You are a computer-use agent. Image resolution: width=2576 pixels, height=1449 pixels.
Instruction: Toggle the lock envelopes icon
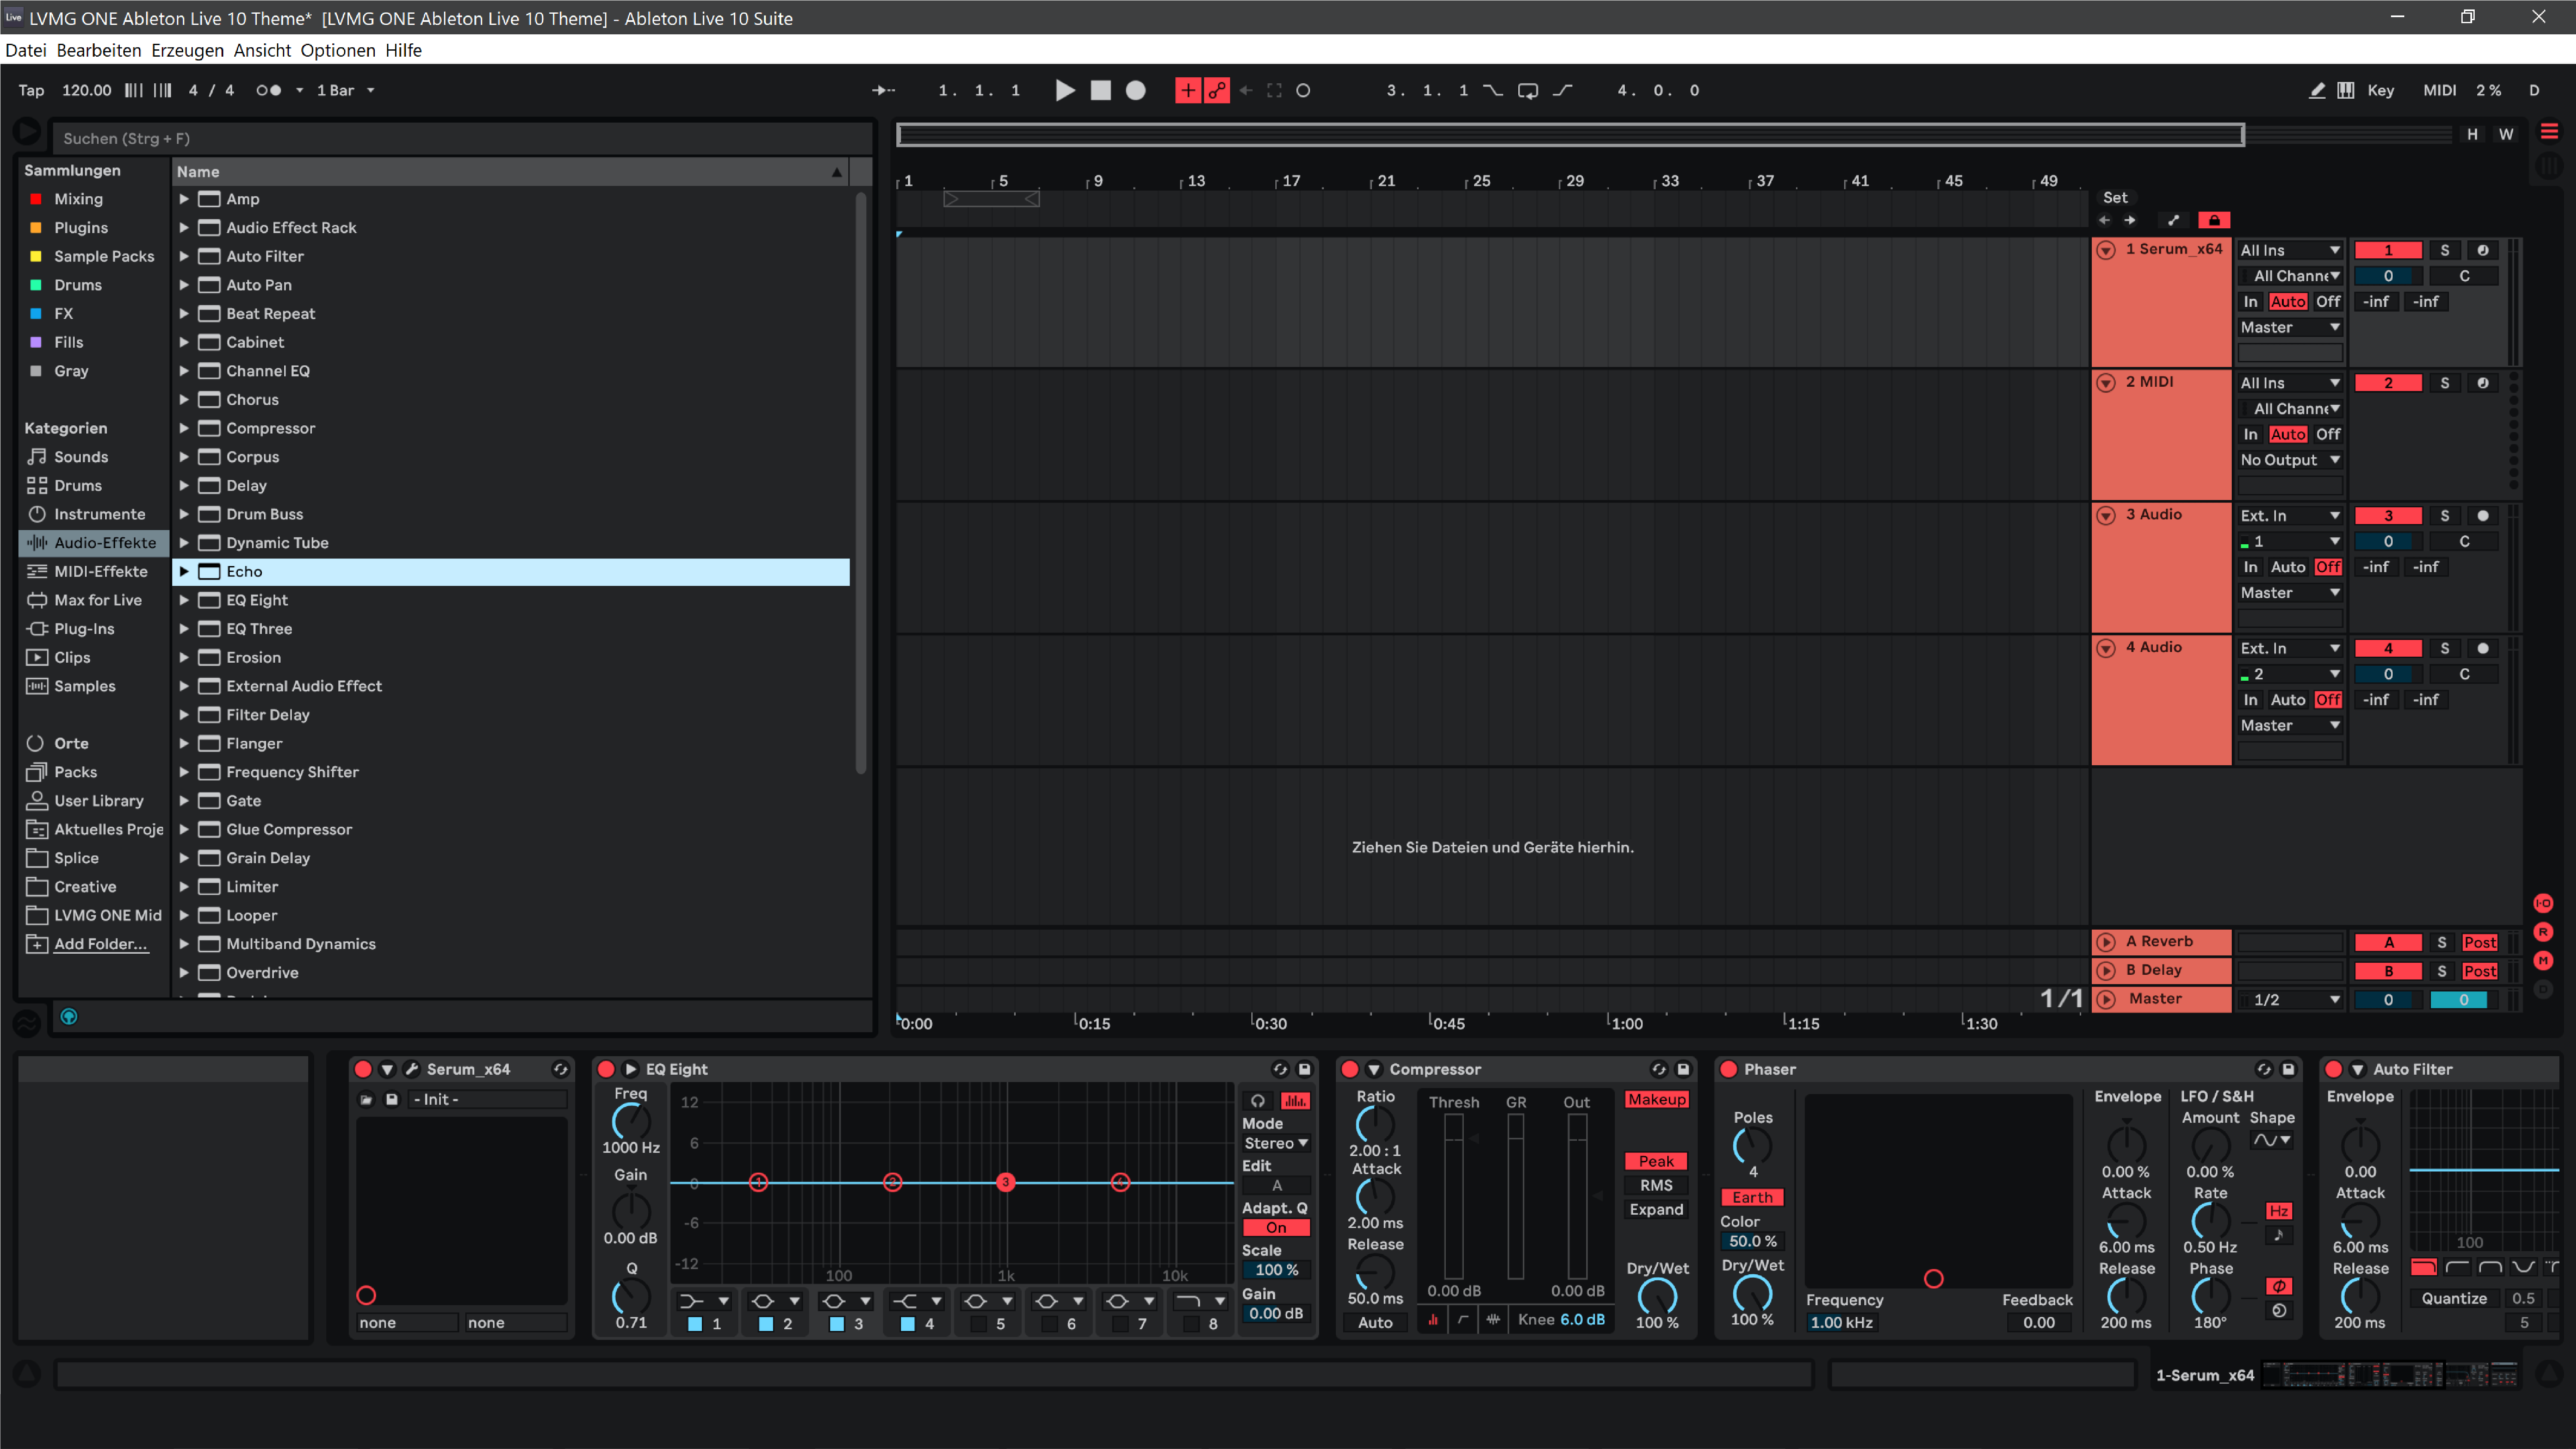pos(2214,220)
